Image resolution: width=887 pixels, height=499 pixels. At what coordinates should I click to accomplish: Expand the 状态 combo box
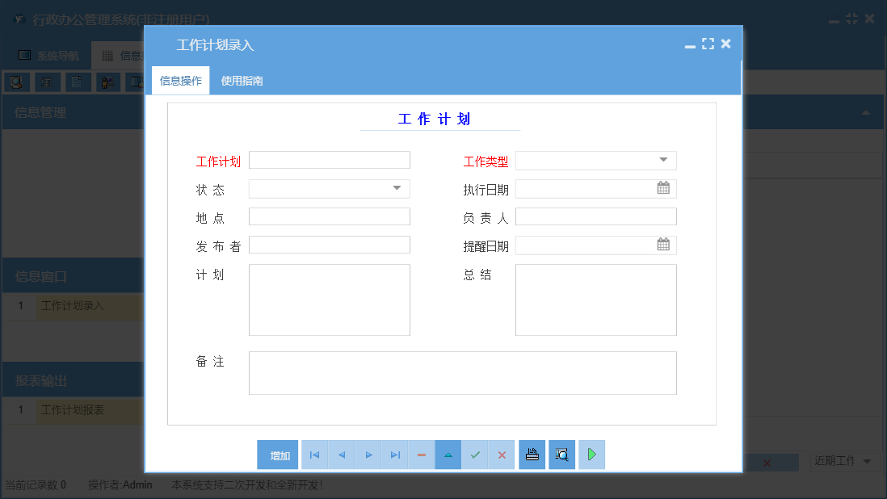pyautogui.click(x=397, y=188)
